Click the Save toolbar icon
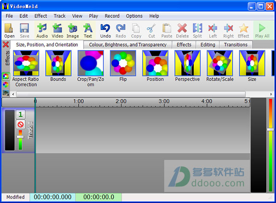Screen dimensions: 276x203 point(24,31)
